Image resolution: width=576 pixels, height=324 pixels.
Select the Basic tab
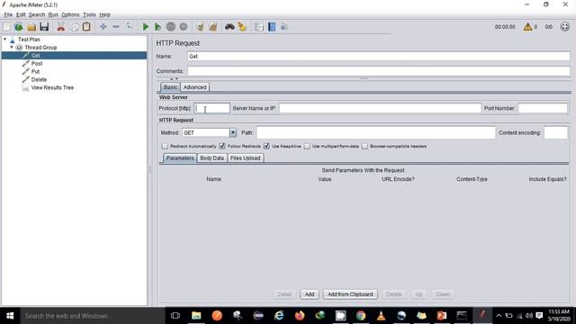170,87
